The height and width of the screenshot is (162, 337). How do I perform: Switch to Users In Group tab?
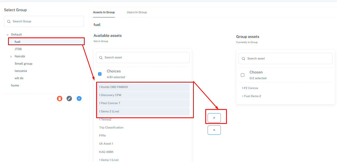click(x=137, y=12)
